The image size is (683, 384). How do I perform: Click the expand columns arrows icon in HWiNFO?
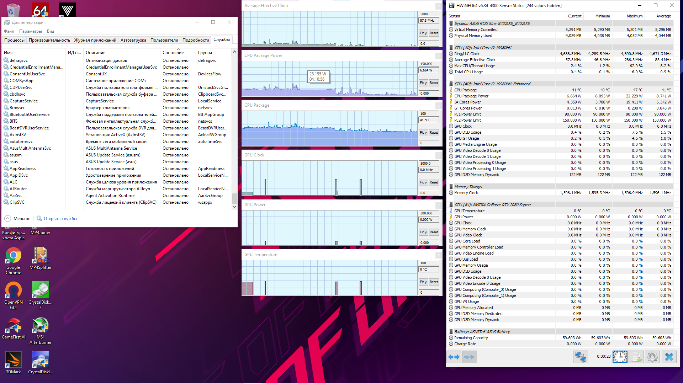(x=454, y=357)
